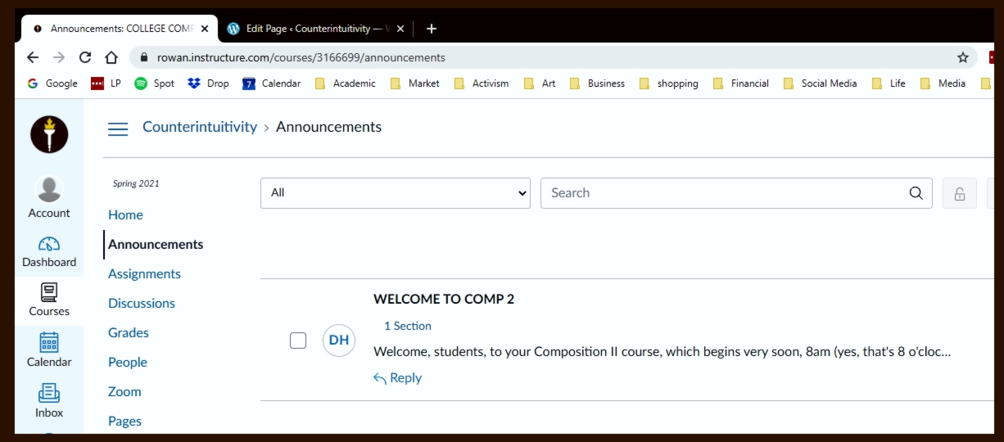Click Reply under the welcome announcement
This screenshot has width=1004, height=442.
click(398, 378)
